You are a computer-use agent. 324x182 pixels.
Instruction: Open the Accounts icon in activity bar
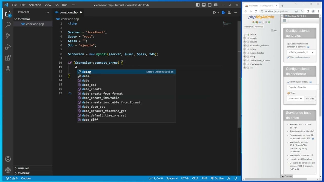click(x=8, y=159)
